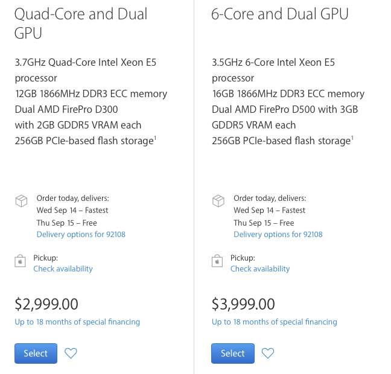Click the shipping box icon for 6-Core model

click(218, 201)
